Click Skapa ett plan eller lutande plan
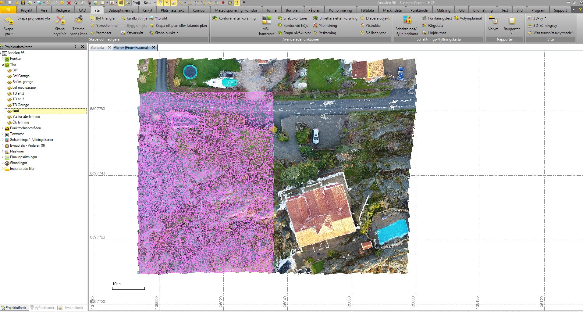This screenshot has height=312, width=583. click(x=181, y=26)
